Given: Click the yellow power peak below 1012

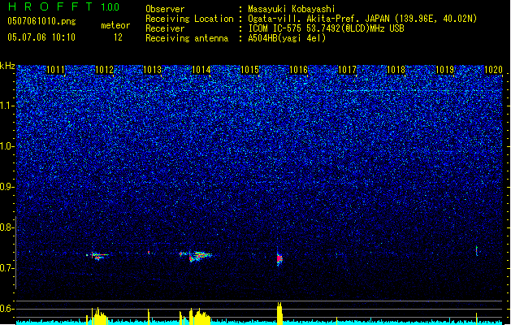Looking at the screenshot, I should (x=99, y=317).
